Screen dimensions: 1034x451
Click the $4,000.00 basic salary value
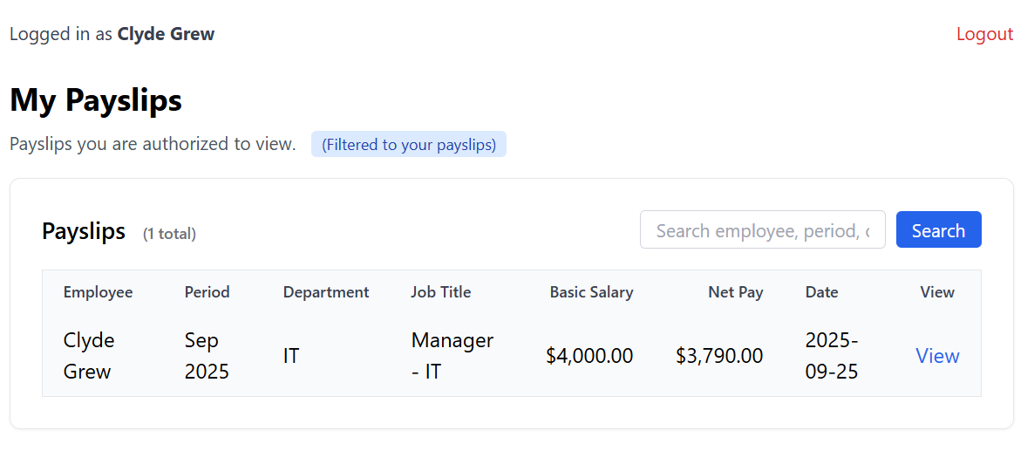[589, 356]
